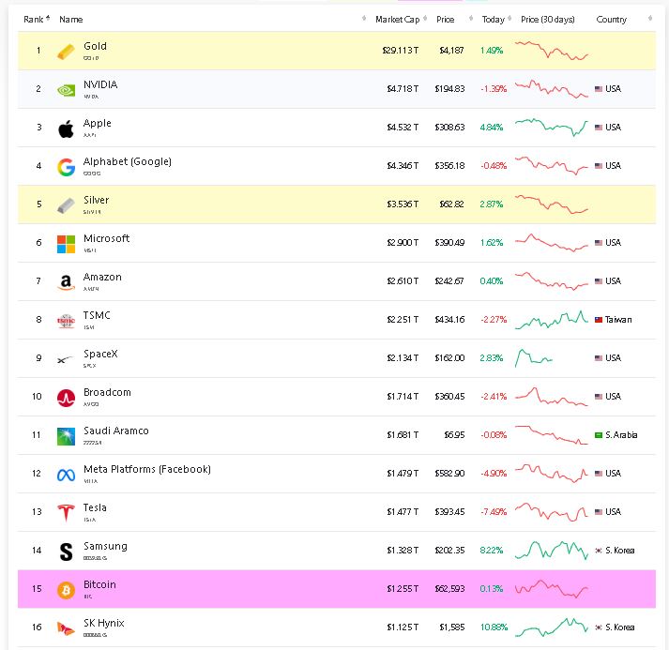This screenshot has height=650, width=669.
Task: Sort by Country column header
Action: (612, 19)
